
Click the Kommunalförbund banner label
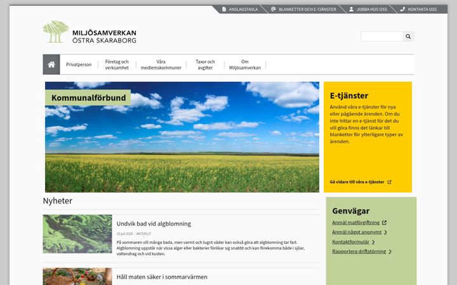[88, 98]
